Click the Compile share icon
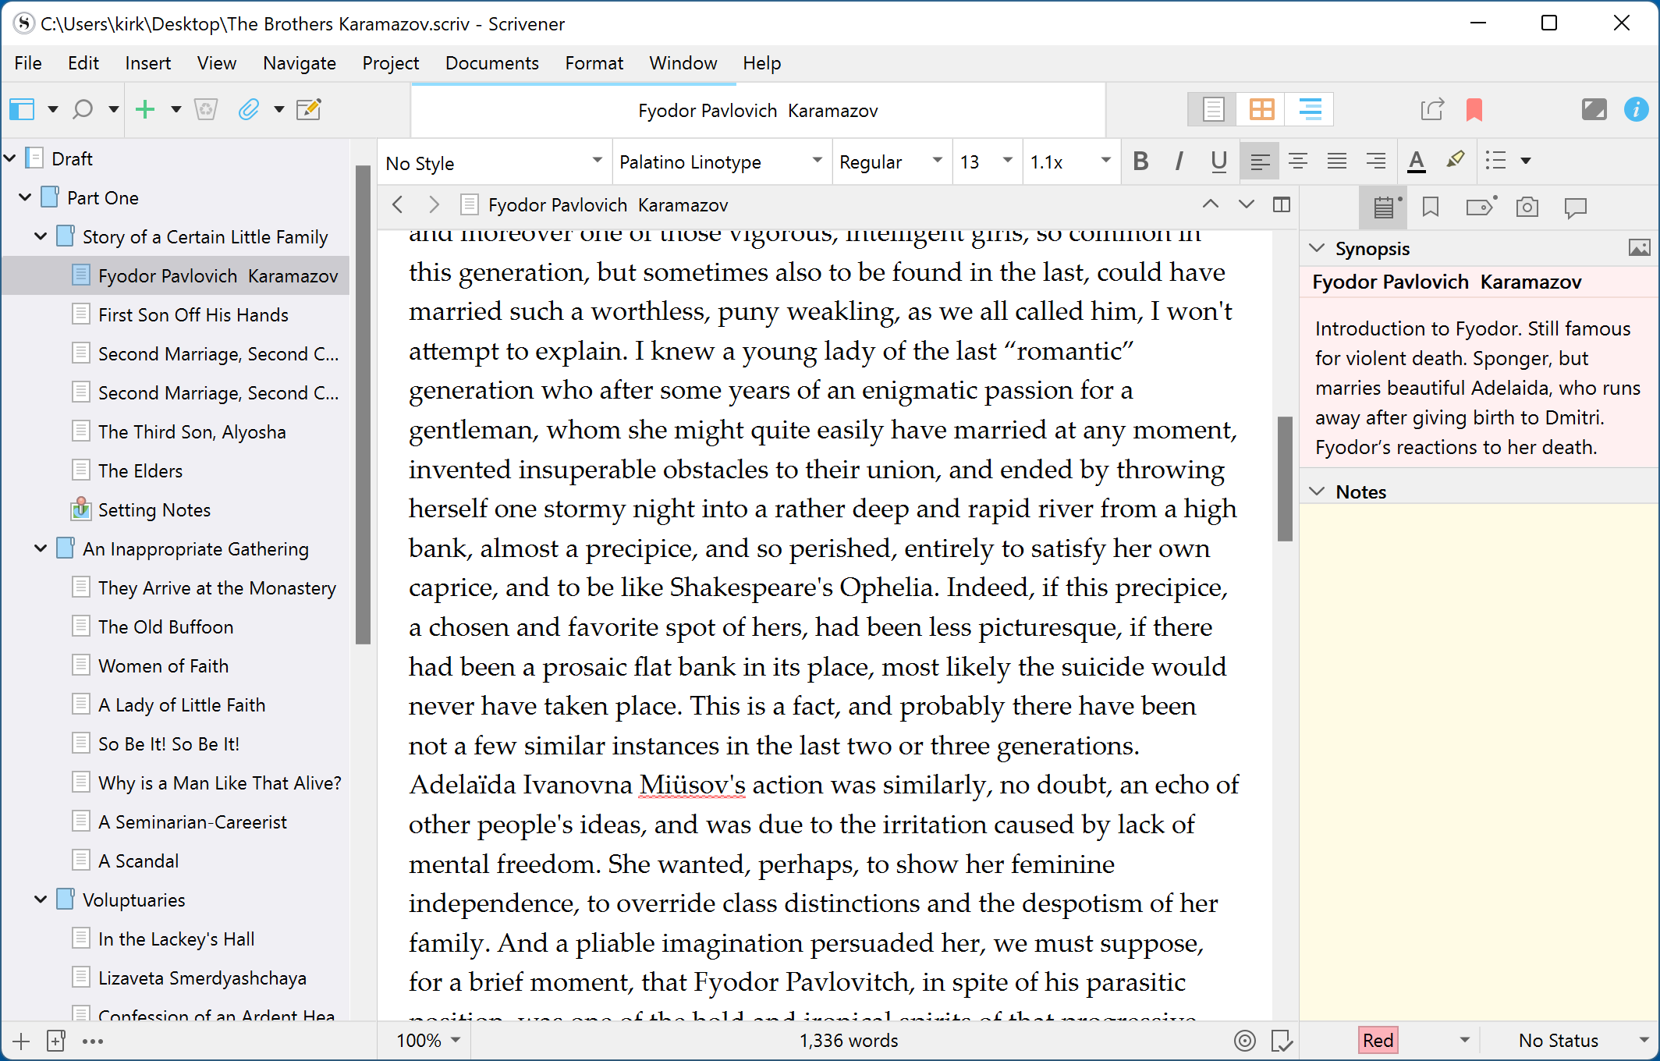 coord(1431,109)
